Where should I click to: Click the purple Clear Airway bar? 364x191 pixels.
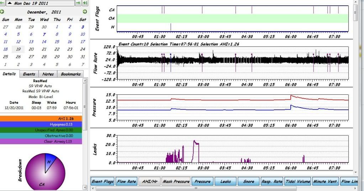click(41, 141)
